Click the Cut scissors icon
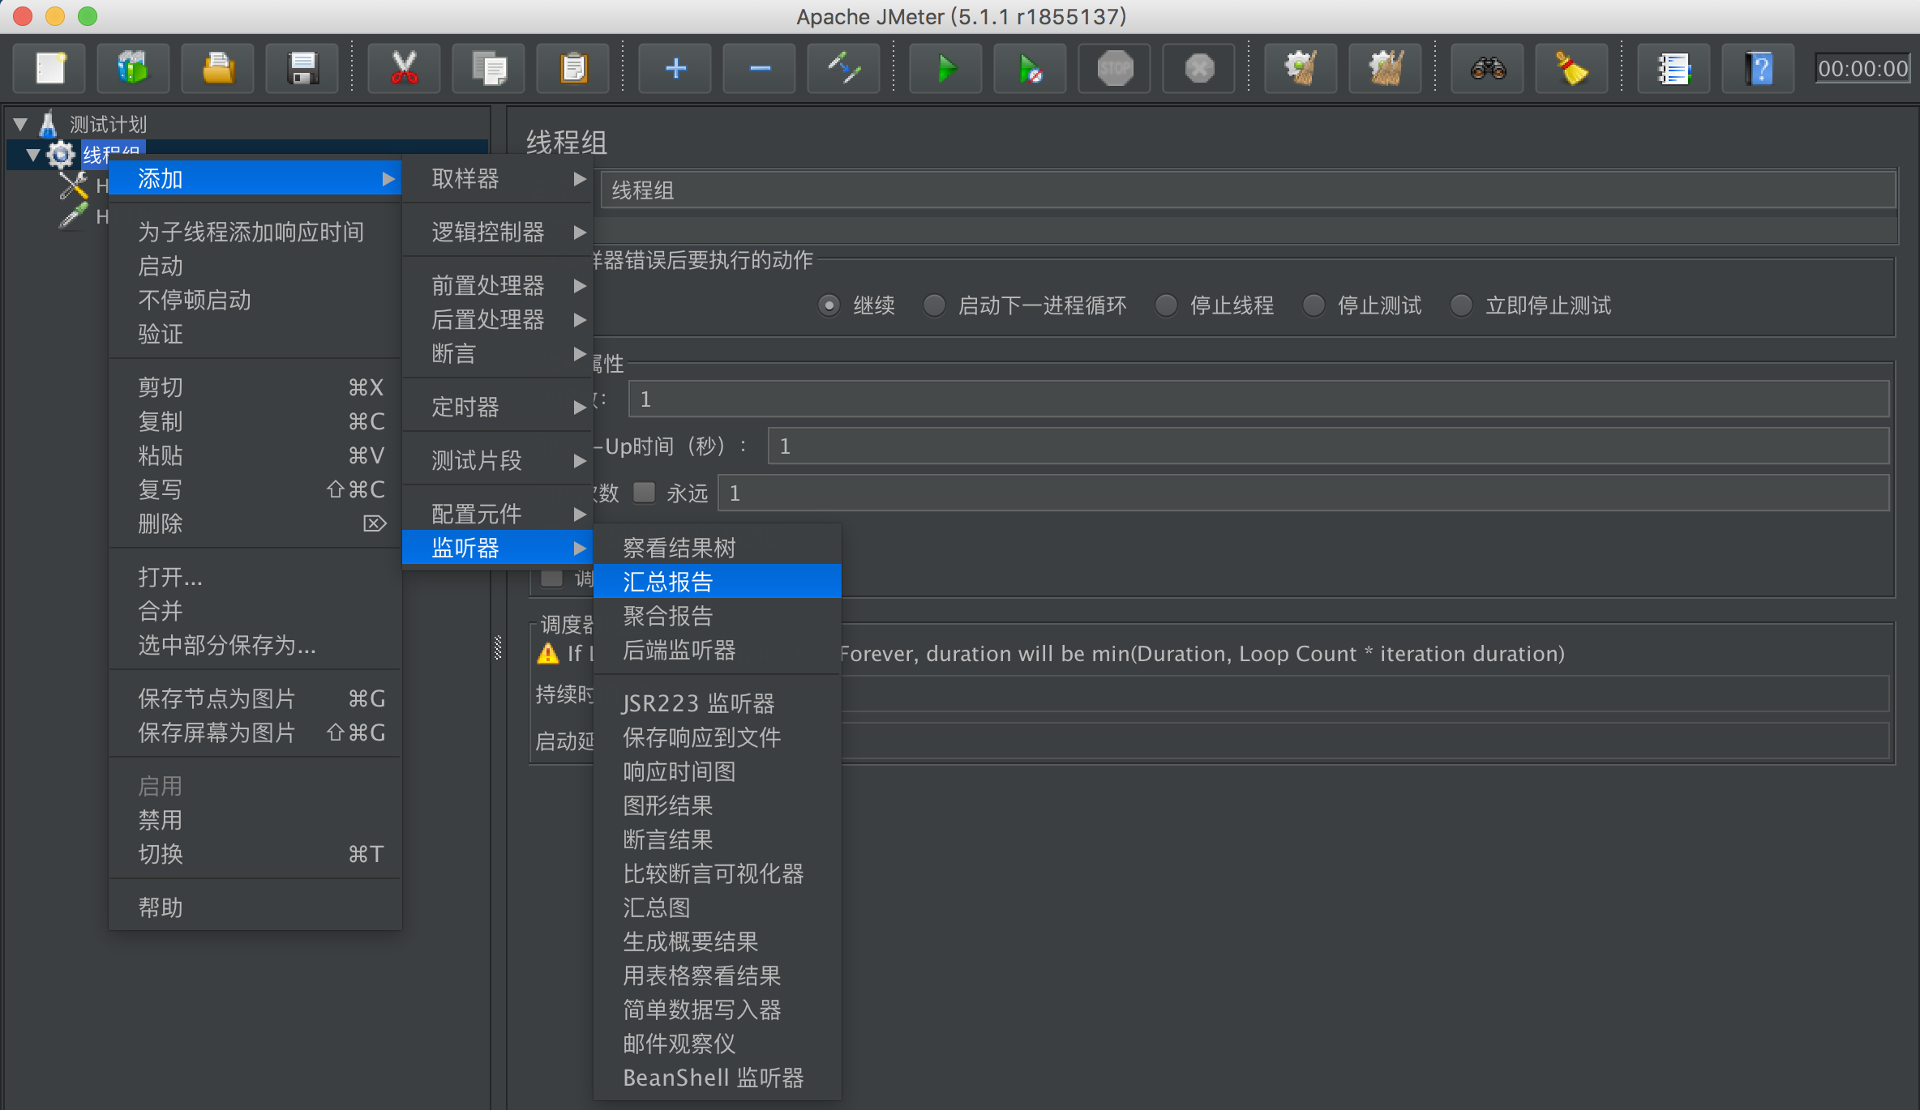This screenshot has height=1110, width=1920. (404, 68)
